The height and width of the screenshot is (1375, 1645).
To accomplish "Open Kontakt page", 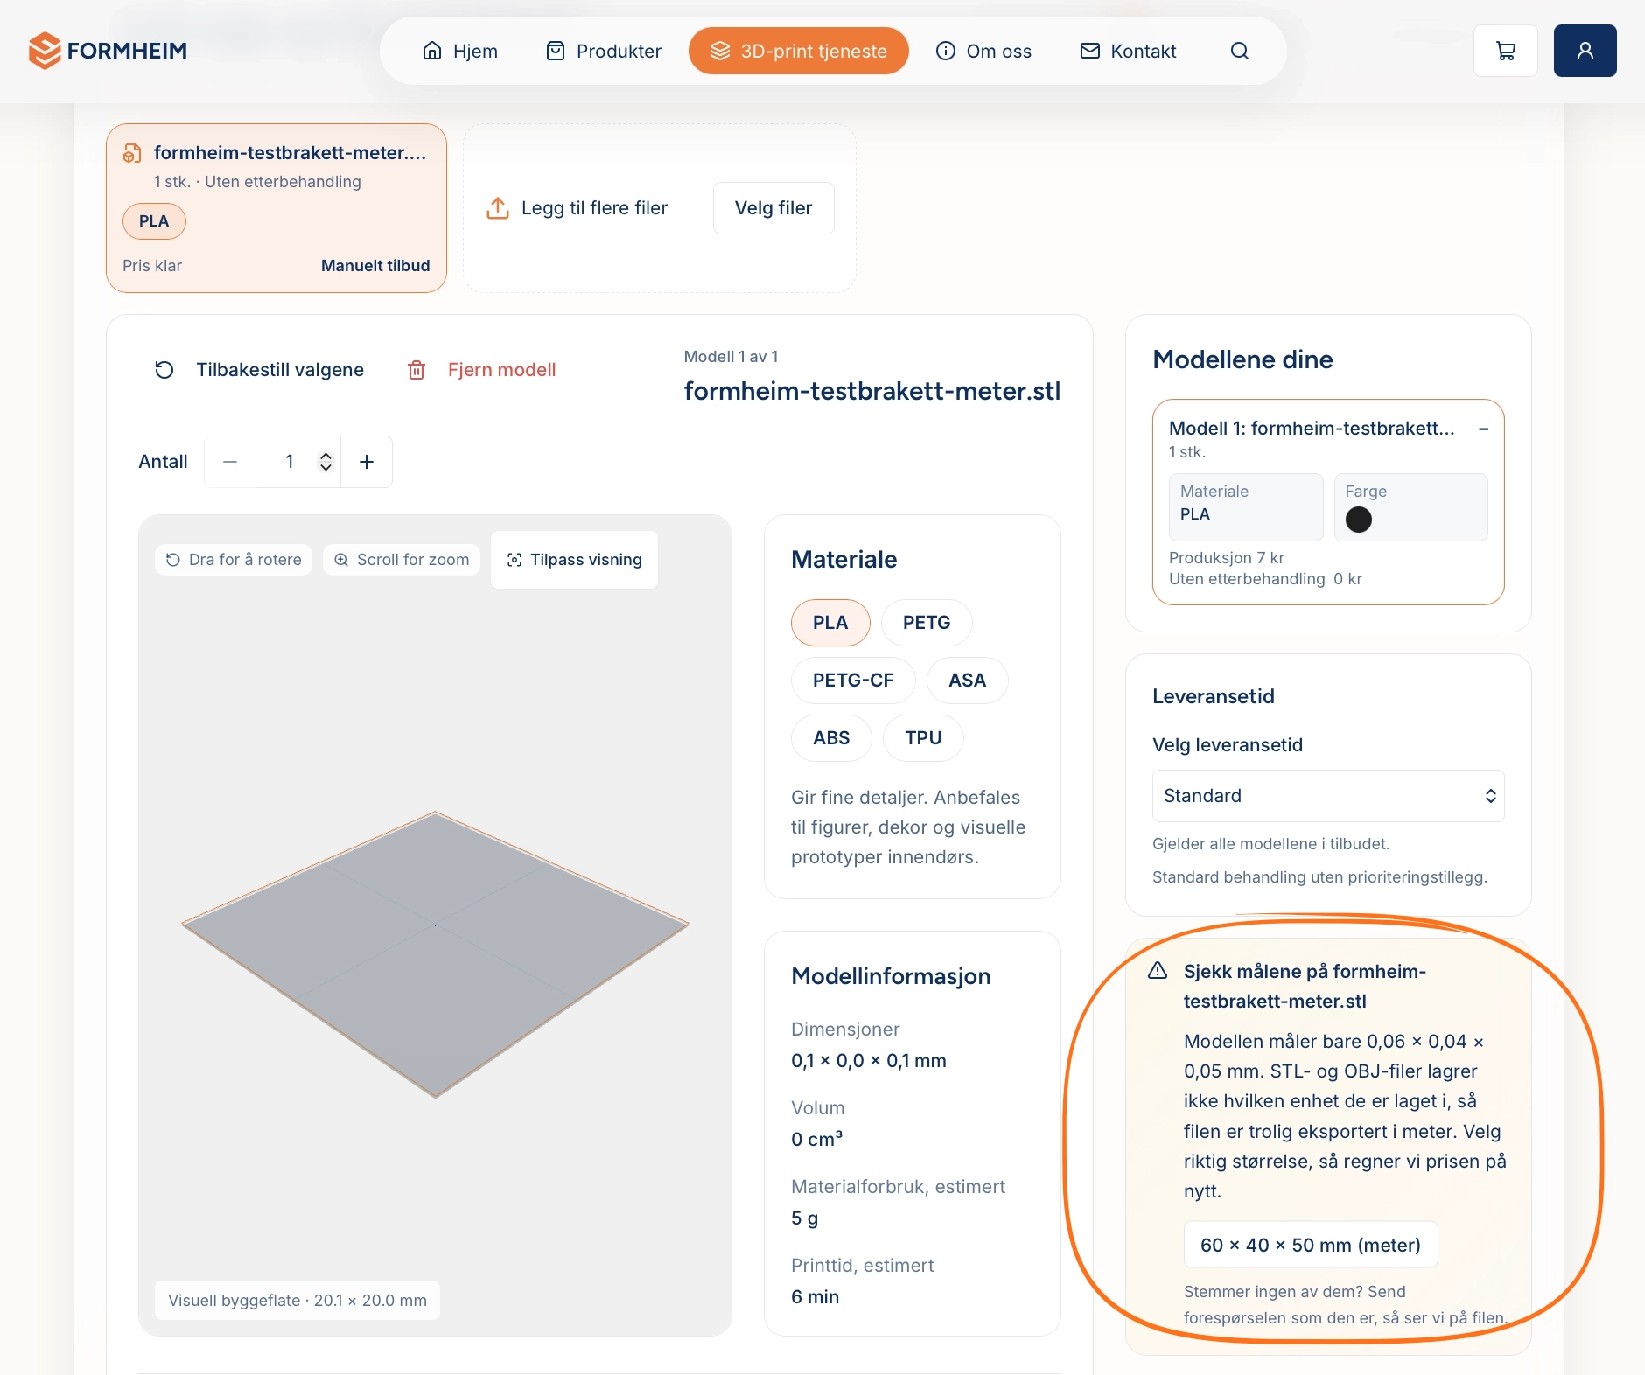I will [1128, 51].
